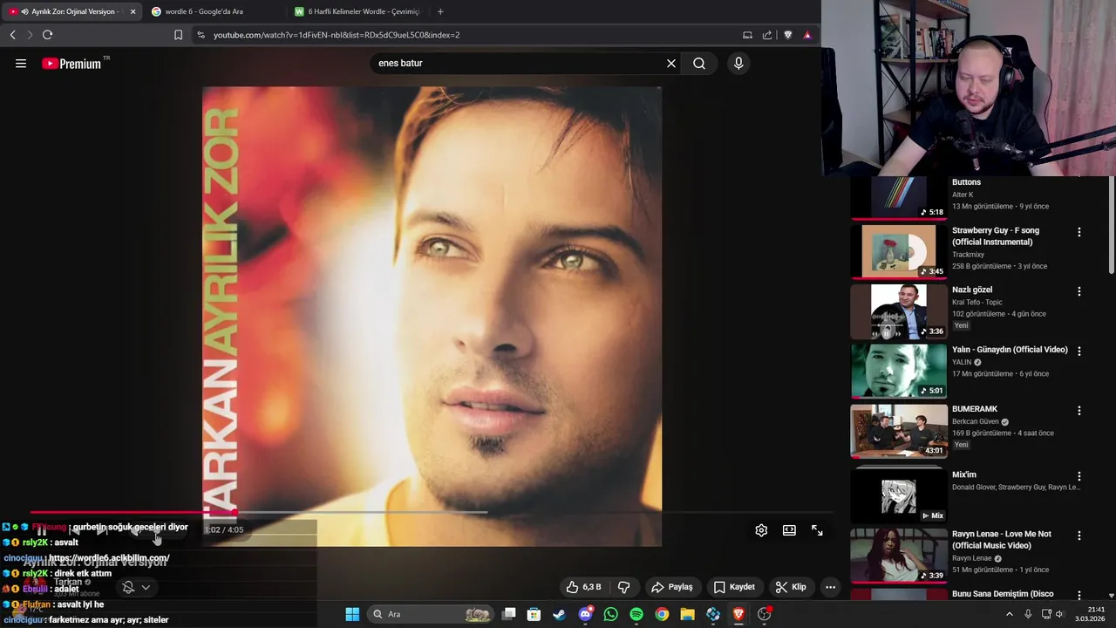This screenshot has height=628, width=1116.
Task: Open Google Chrome from the taskbar
Action: (662, 614)
